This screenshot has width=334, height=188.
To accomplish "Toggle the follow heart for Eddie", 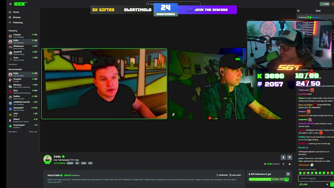I will (x=289, y=157).
